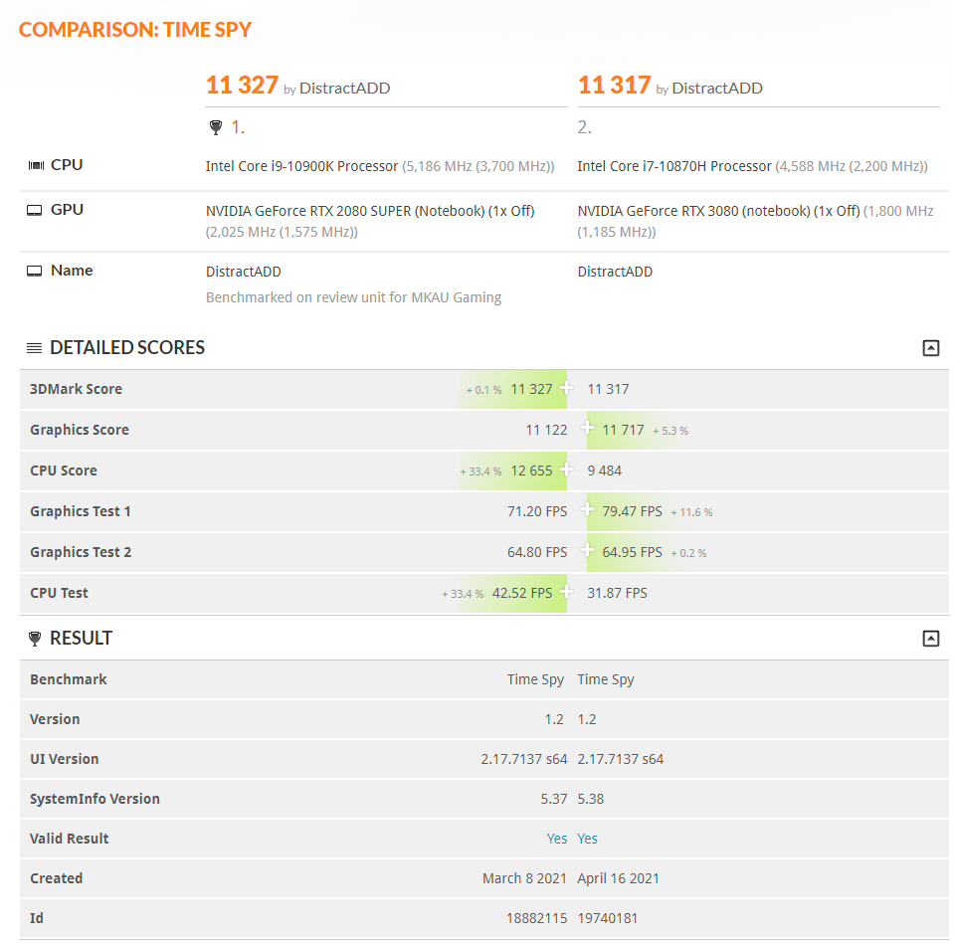The width and height of the screenshot is (953, 943).
Task: Click the plus icon next to 11 717 graphics score
Action: pos(587,429)
